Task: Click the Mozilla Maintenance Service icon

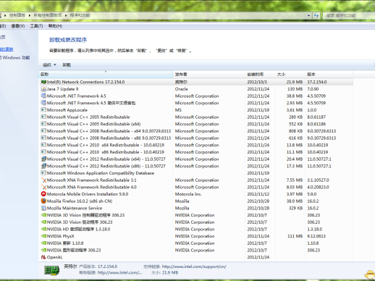Action: pos(43,208)
